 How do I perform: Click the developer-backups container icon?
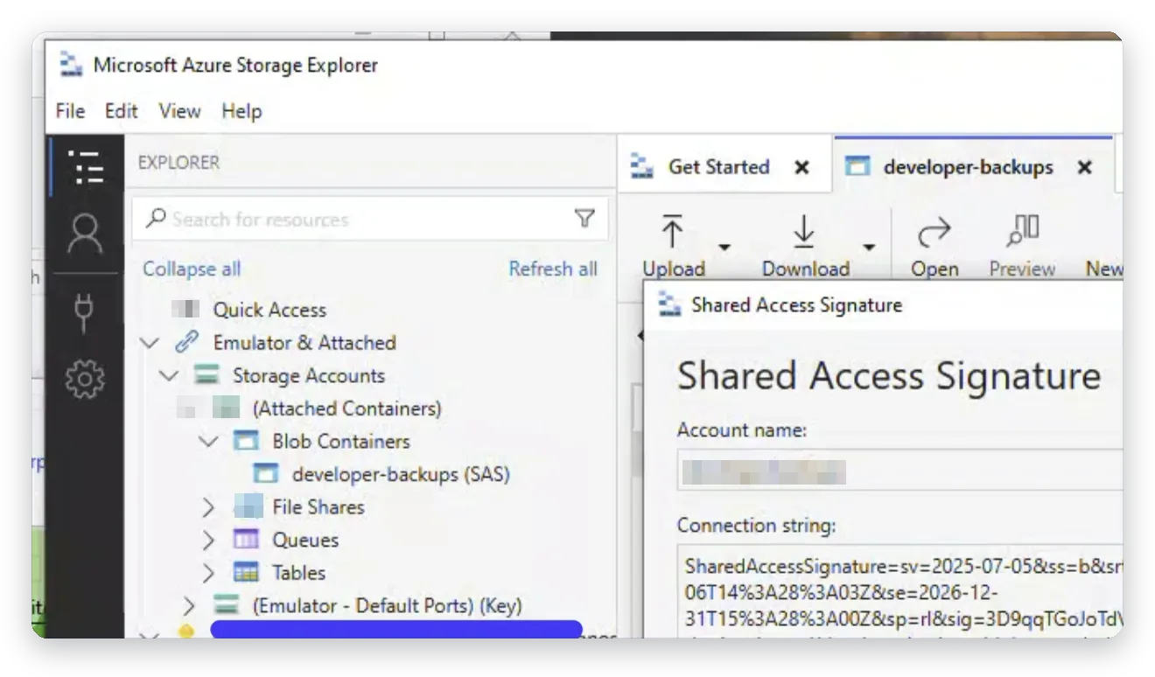click(265, 474)
